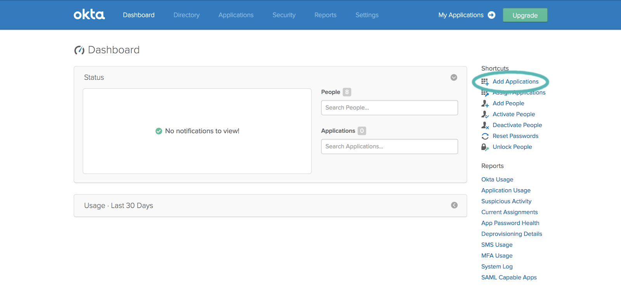621x297 pixels.
Task: Focus the Search Applications field
Action: 389,146
